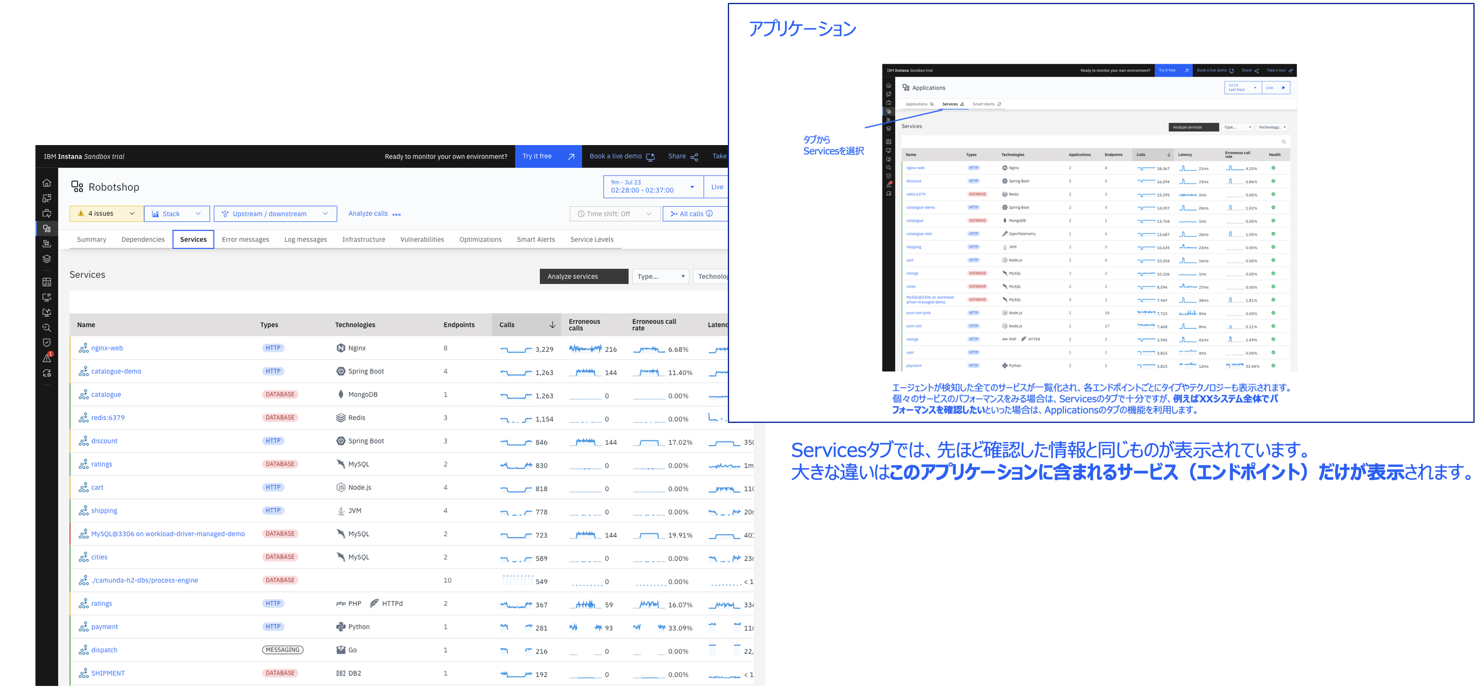Open the Home icon in sidebar
This screenshot has height=688, width=1482.
(46, 183)
